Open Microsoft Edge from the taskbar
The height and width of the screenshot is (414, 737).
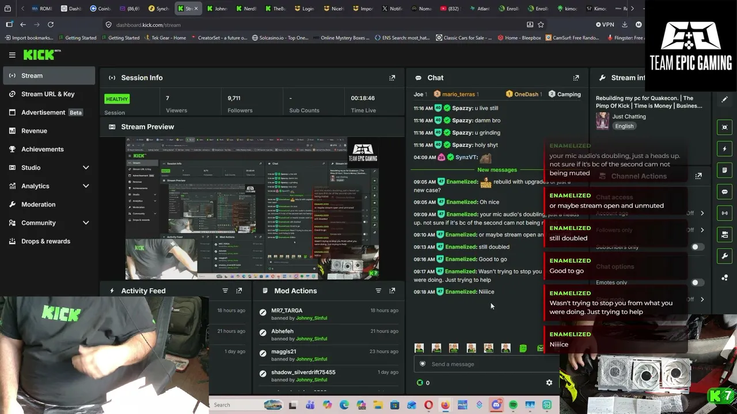[x=344, y=405]
